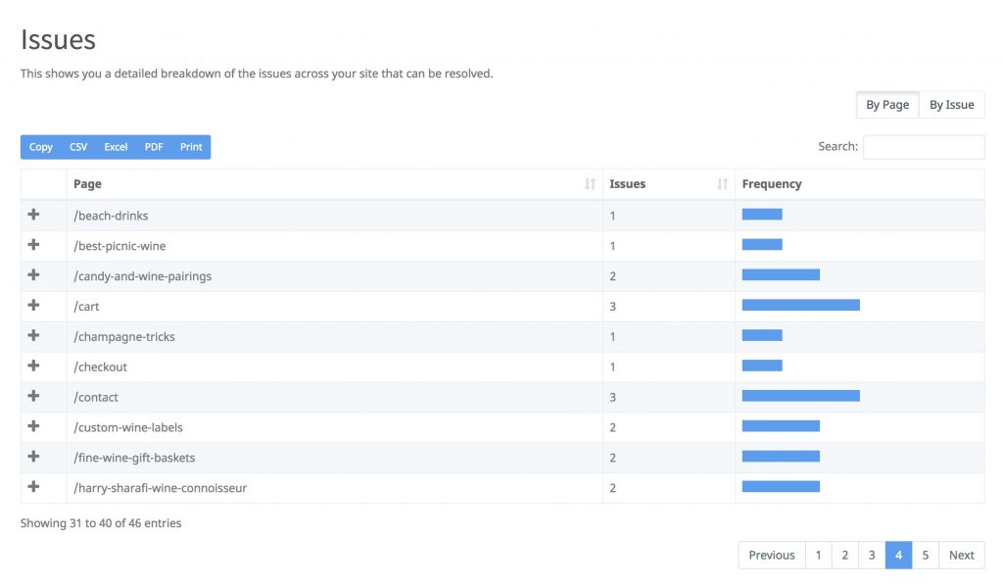Switch to the By Issue view
Image resolution: width=1003 pixels, height=587 pixels.
[951, 105]
